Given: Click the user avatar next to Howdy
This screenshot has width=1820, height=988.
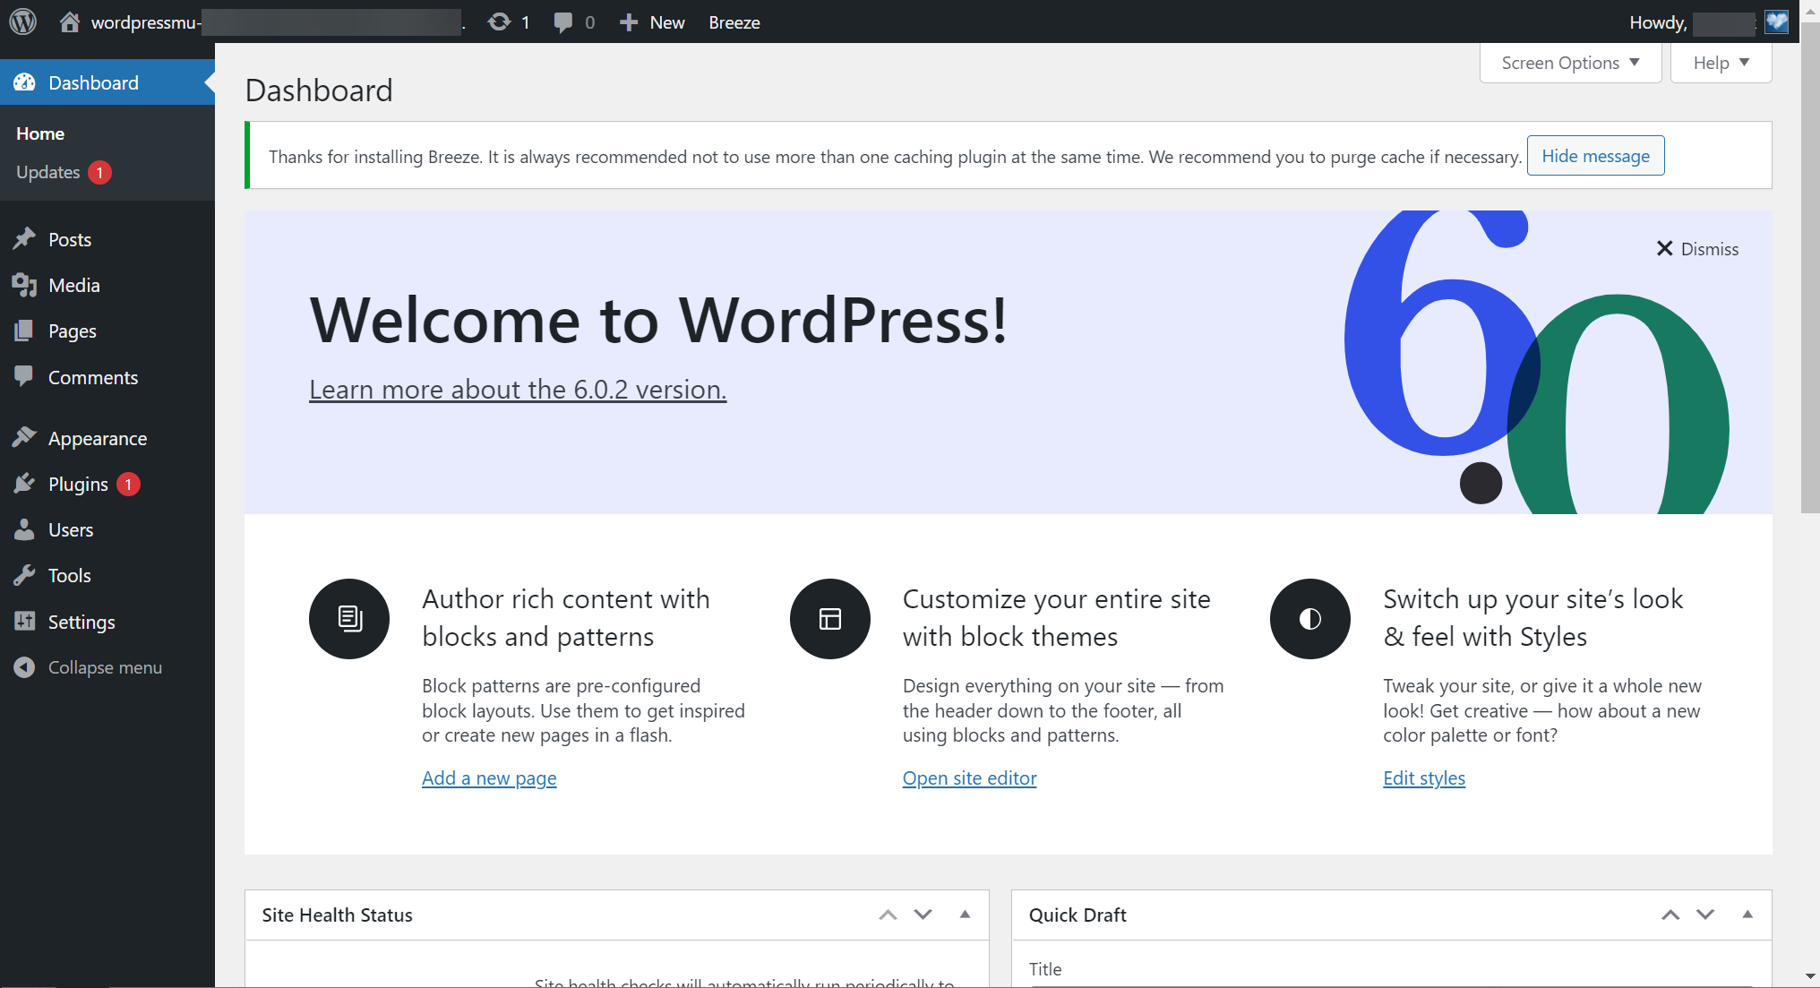Looking at the screenshot, I should pyautogui.click(x=1776, y=21).
